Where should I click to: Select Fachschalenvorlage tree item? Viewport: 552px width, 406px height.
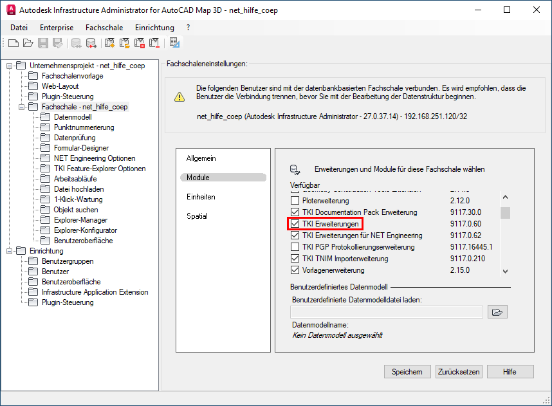pyautogui.click(x=73, y=76)
